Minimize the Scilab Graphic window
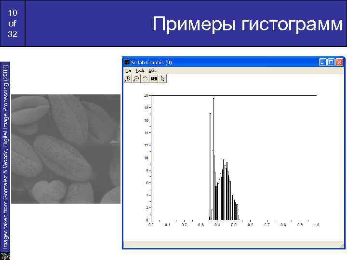 pyautogui.click(x=322, y=62)
